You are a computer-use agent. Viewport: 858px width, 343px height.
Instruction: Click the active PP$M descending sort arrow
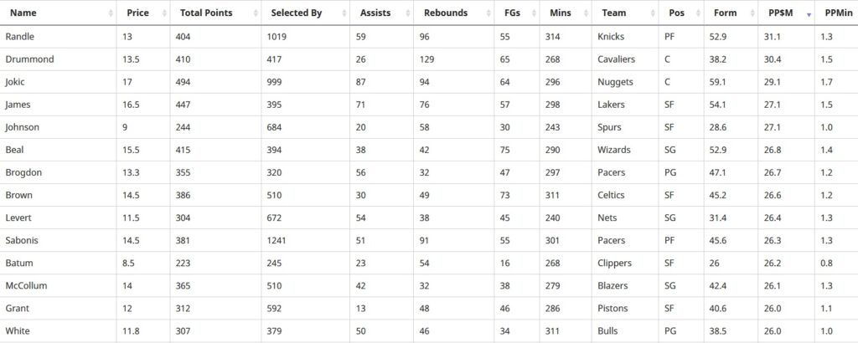809,14
